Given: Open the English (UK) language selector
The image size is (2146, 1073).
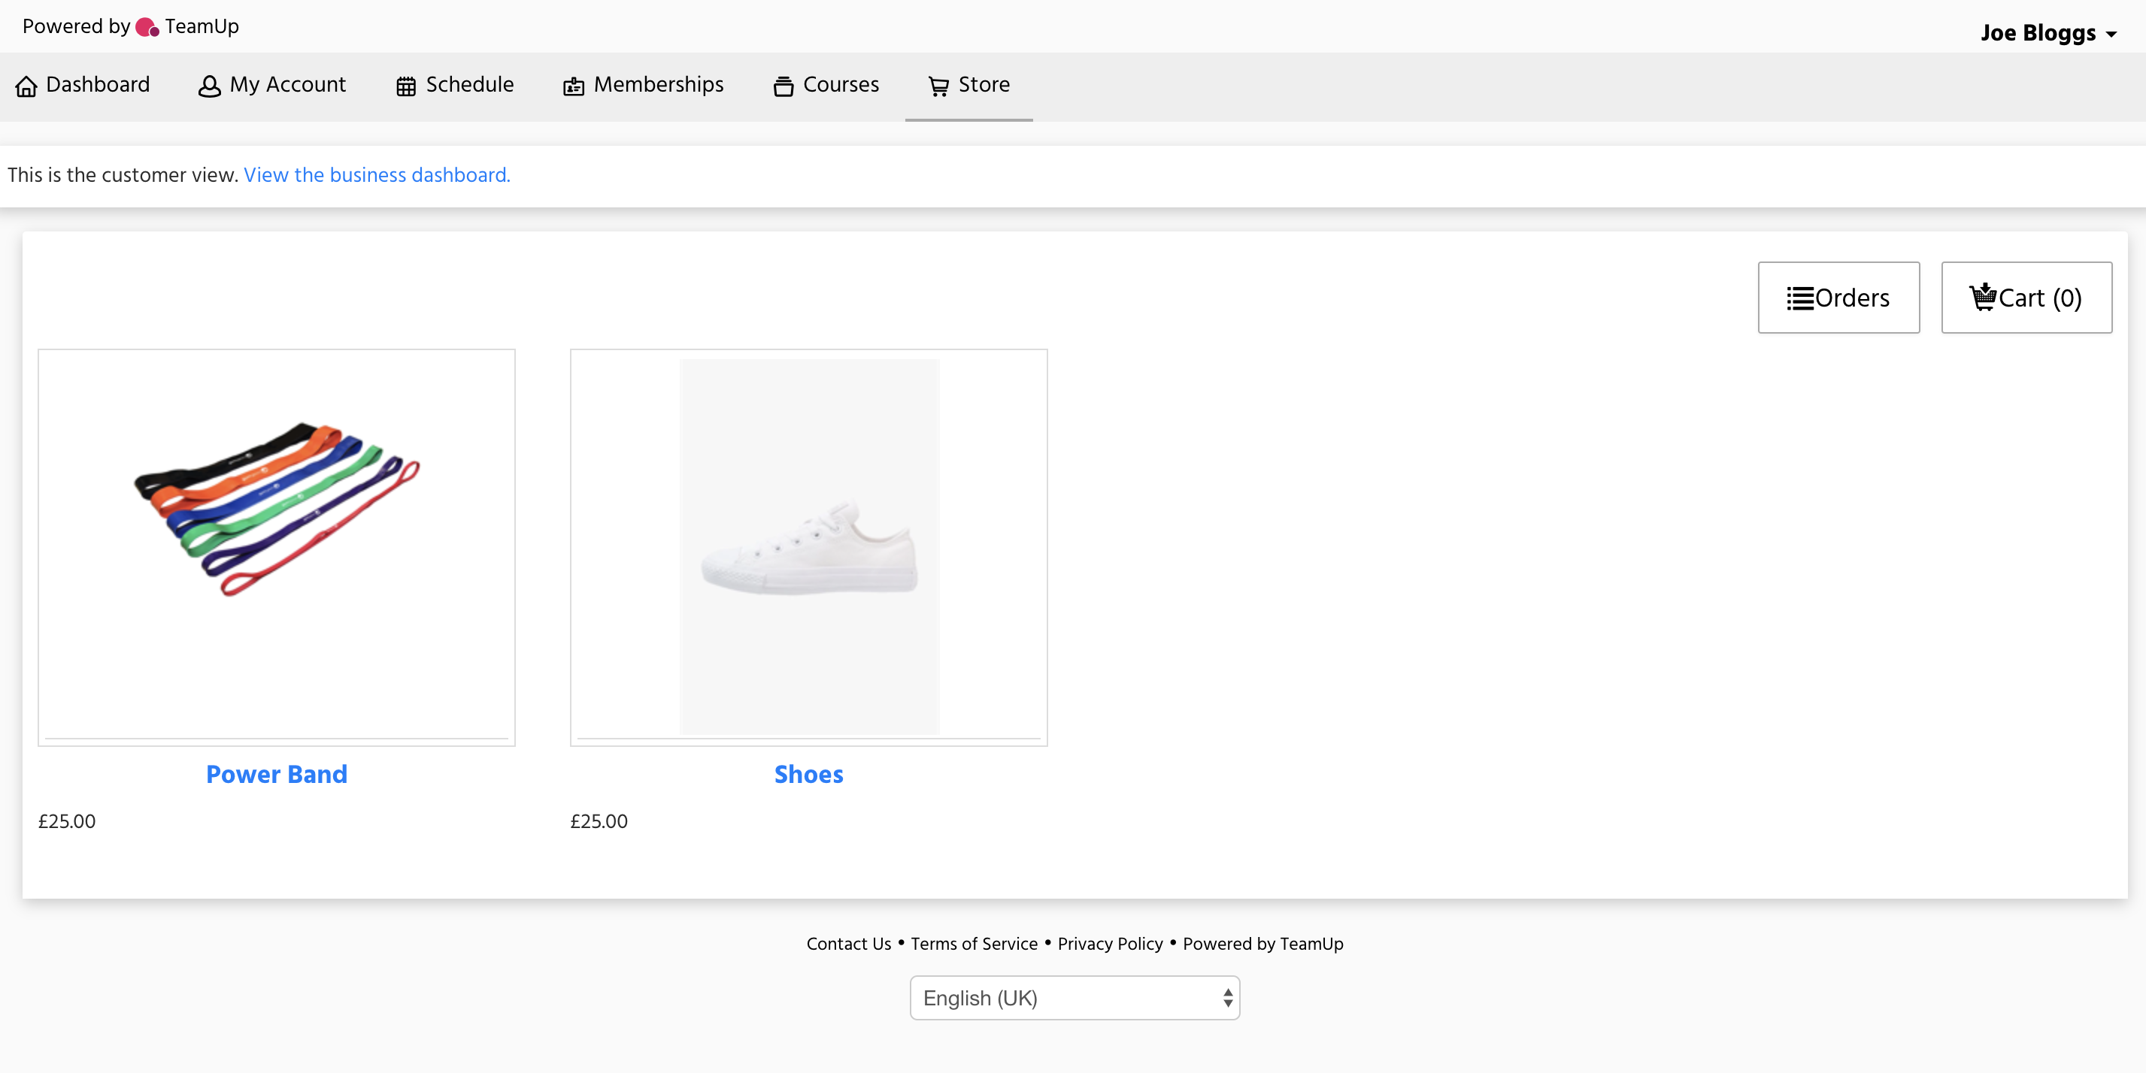Looking at the screenshot, I should click(1074, 997).
